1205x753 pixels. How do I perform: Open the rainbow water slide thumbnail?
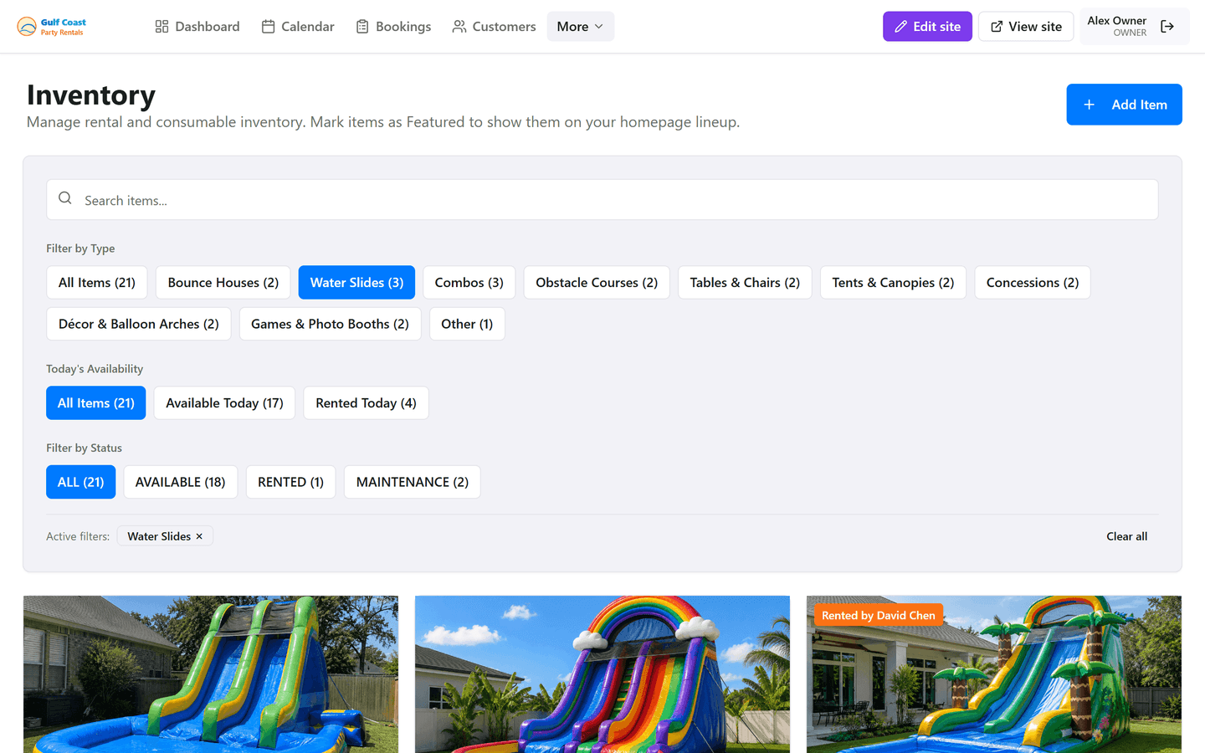(x=602, y=674)
